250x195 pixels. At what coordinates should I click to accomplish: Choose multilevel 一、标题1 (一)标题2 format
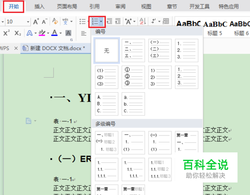tap(106, 142)
